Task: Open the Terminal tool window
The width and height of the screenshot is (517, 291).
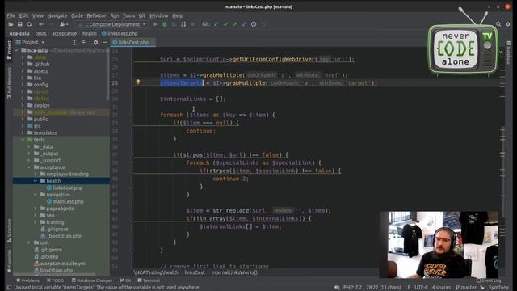Action: click(x=149, y=280)
